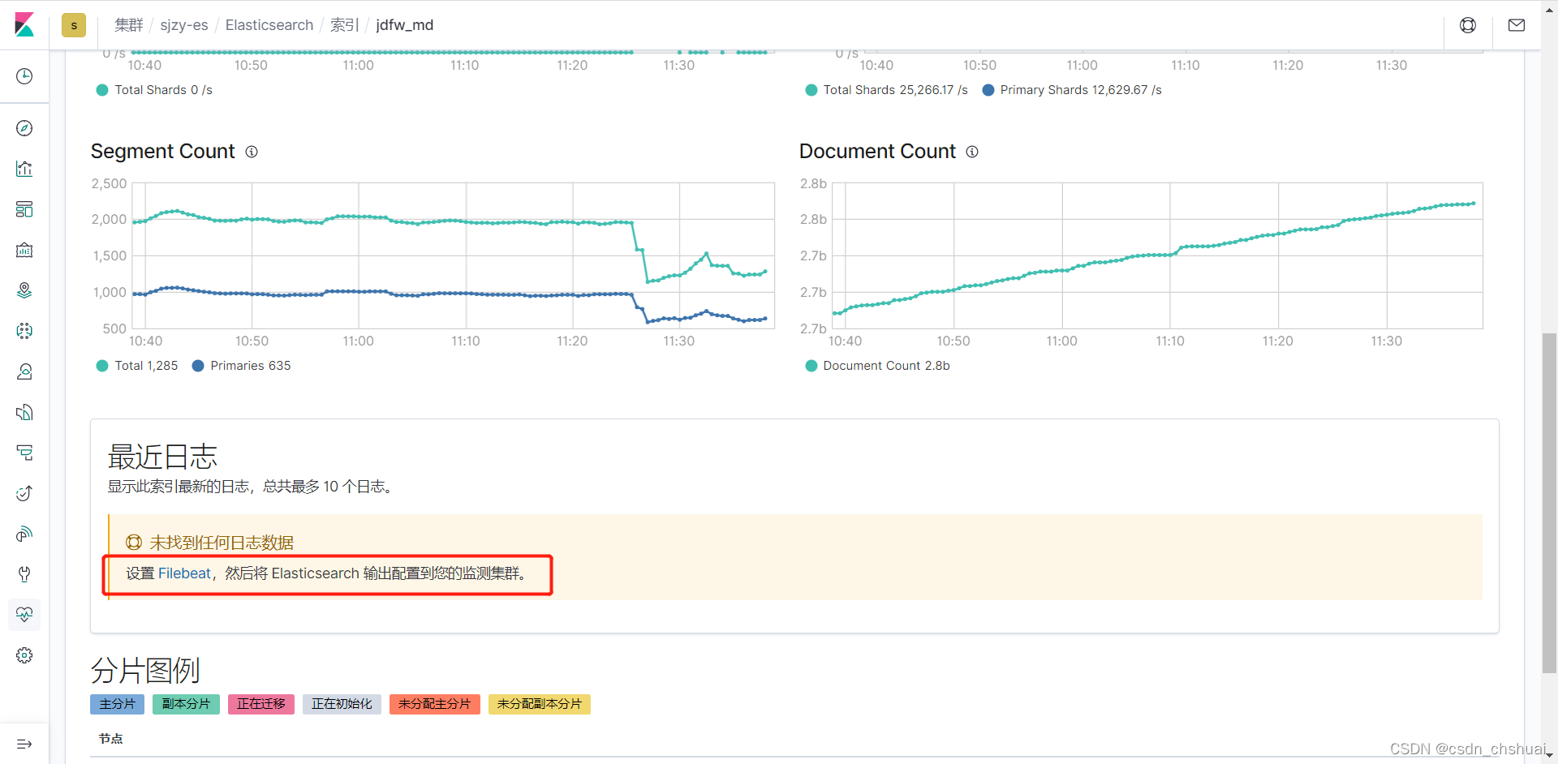
Task: Click the Document Count chart heading
Action: [x=877, y=152]
